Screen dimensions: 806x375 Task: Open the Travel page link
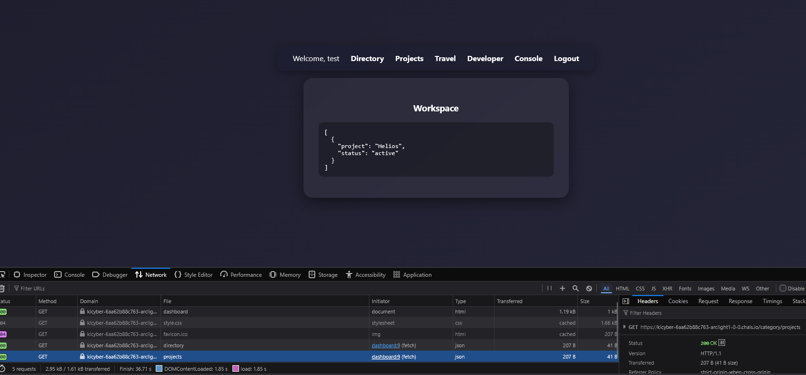(445, 59)
